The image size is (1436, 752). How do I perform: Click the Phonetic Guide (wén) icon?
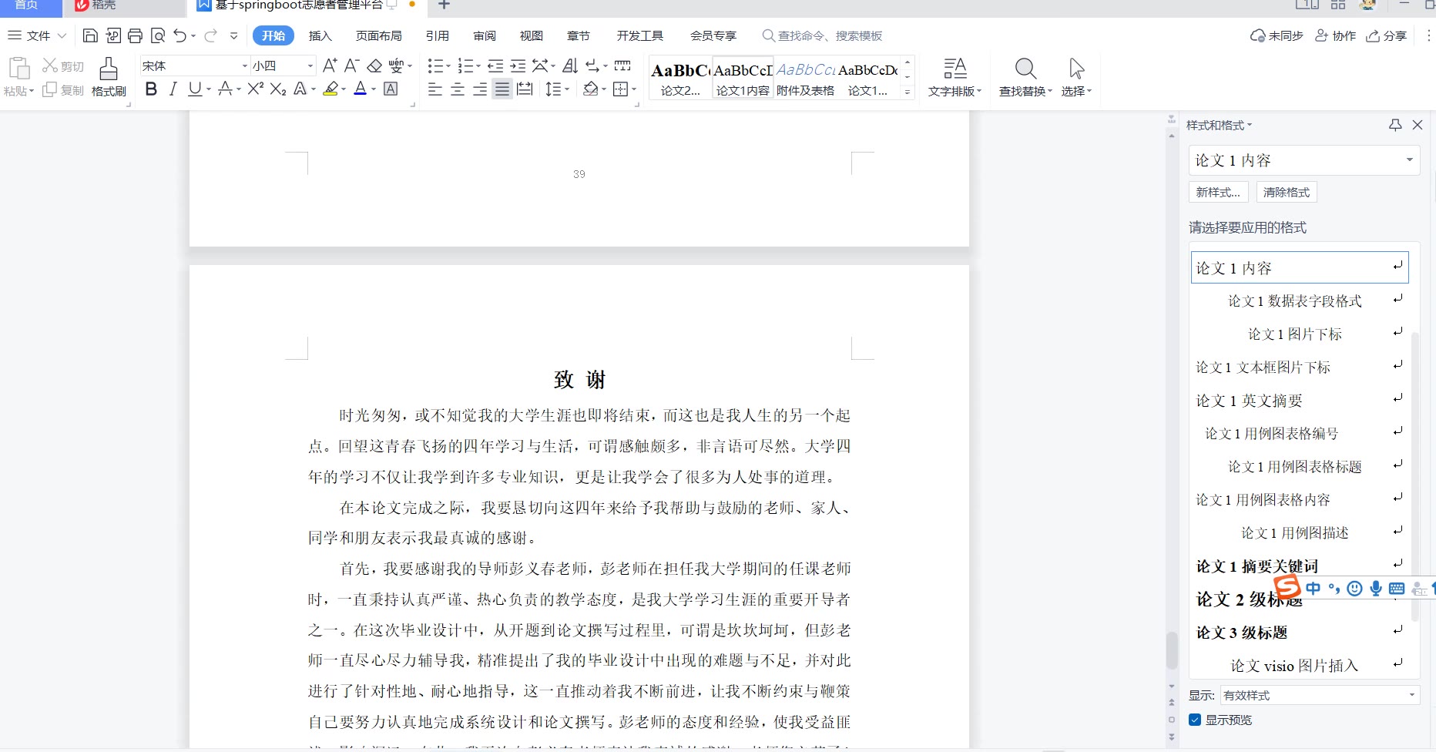pos(396,65)
